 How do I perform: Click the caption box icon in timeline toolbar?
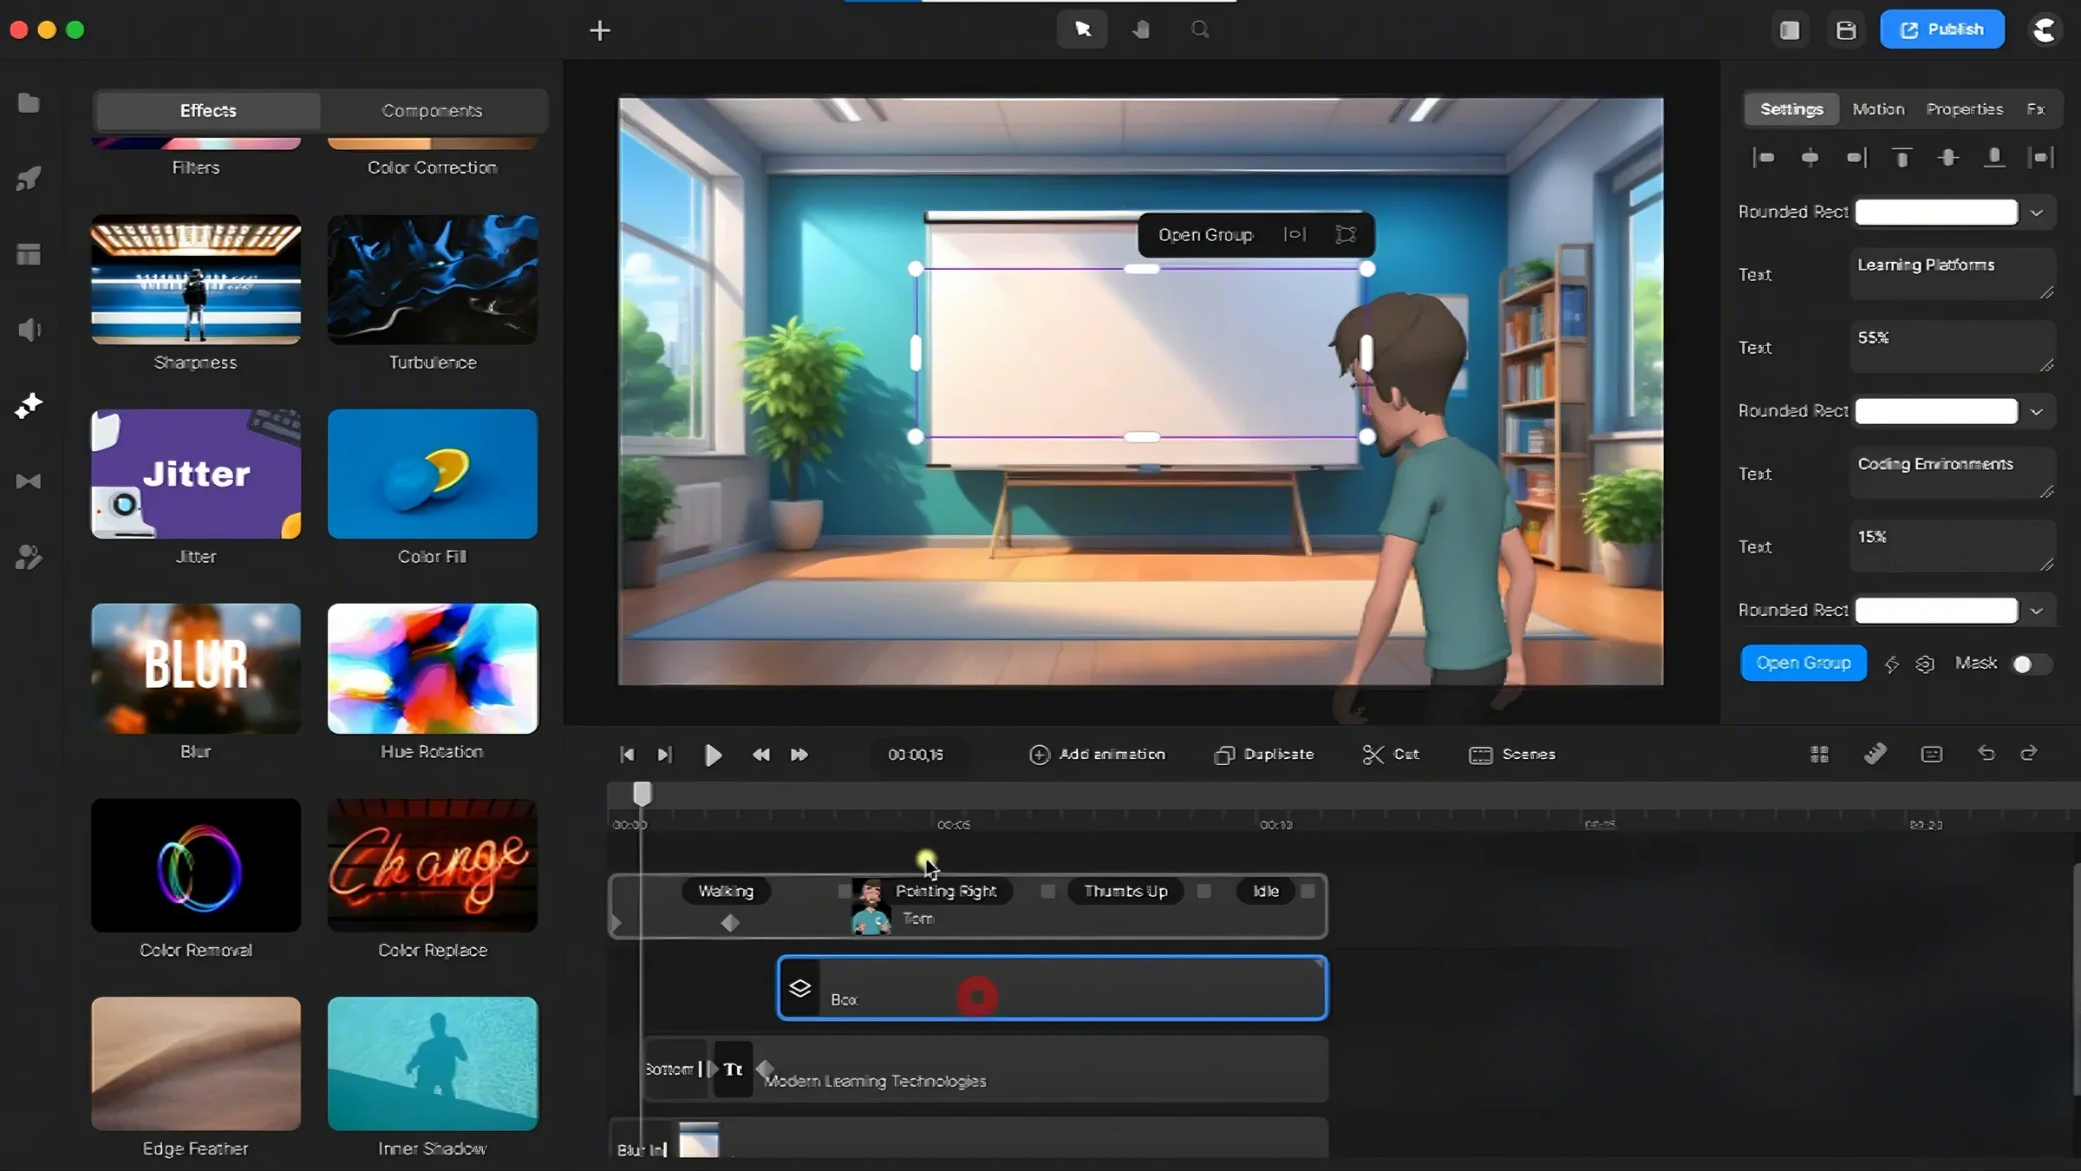pyautogui.click(x=1931, y=754)
